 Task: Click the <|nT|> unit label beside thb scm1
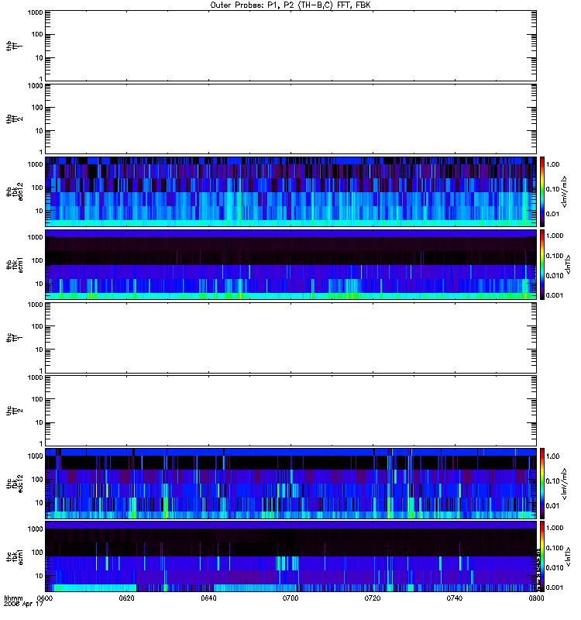coord(568,264)
